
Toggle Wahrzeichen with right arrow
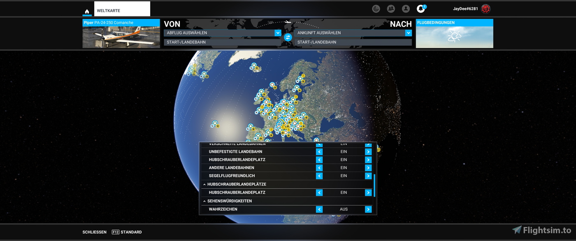pos(368,209)
